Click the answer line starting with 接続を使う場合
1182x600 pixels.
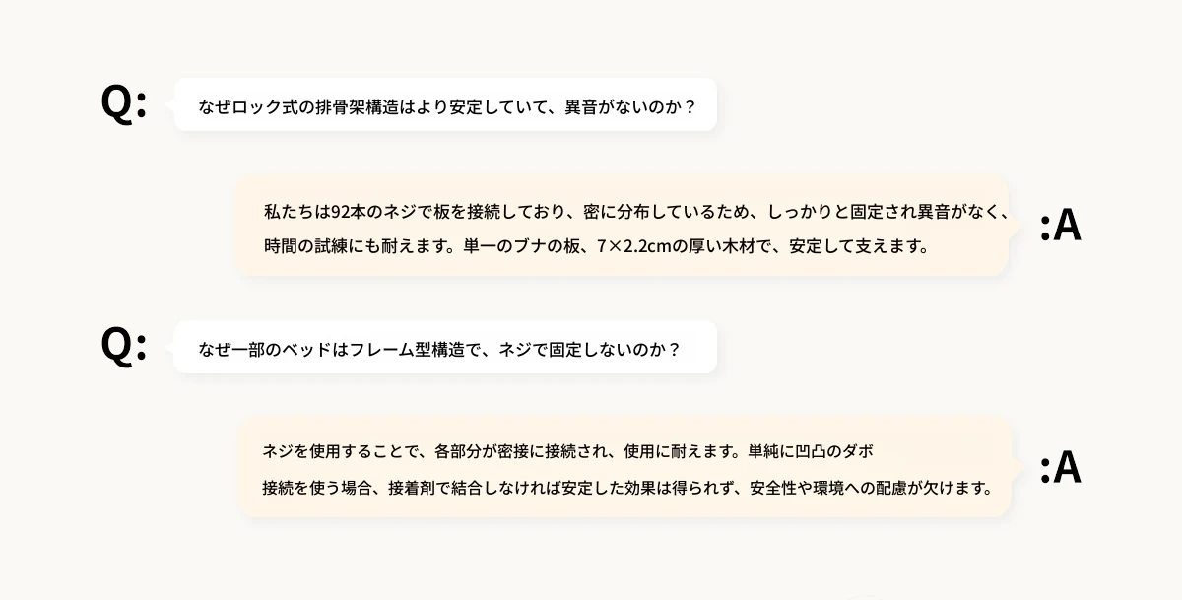coord(627,488)
